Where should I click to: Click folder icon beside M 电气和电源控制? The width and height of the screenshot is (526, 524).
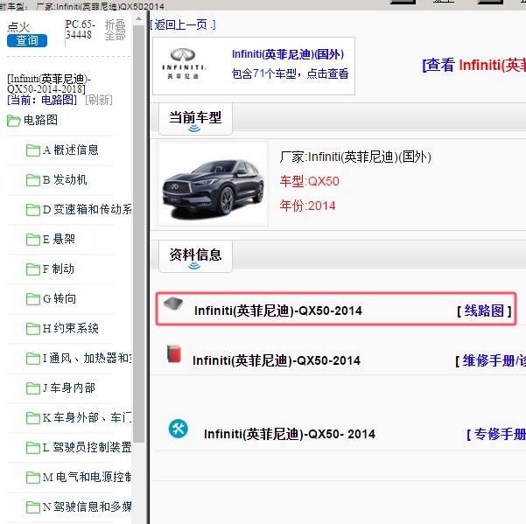click(x=33, y=477)
